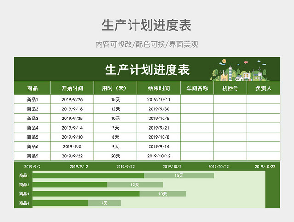The height and width of the screenshot is (222, 294).
Task: Click the 商品2 label in the chart
Action: tap(24, 184)
